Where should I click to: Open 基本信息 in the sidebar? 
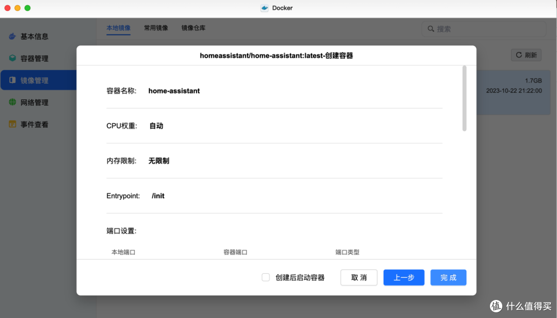click(x=34, y=36)
